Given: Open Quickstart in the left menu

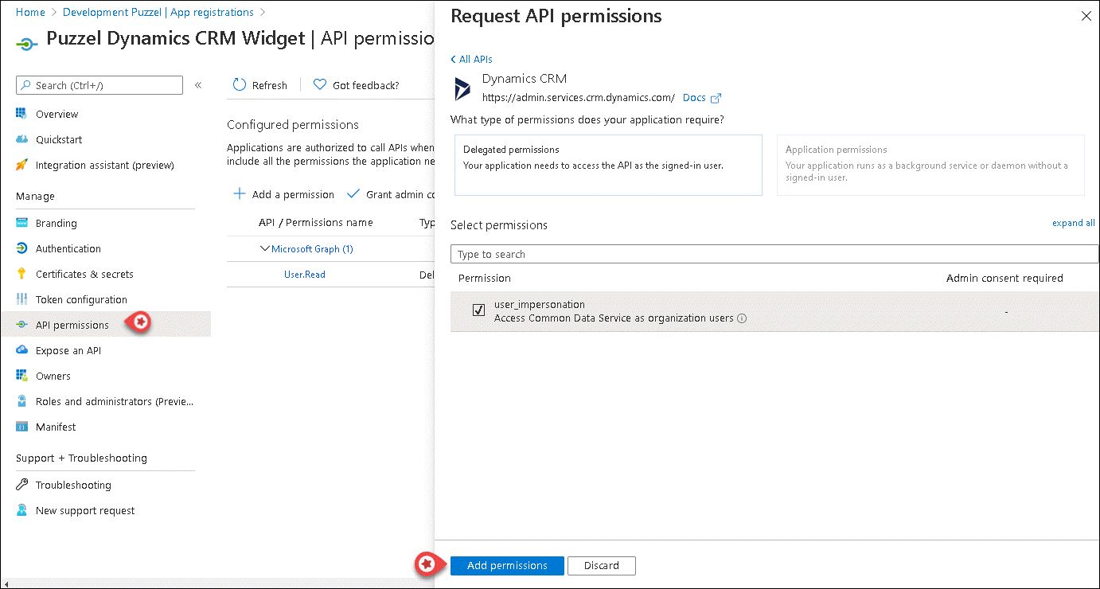Looking at the screenshot, I should [x=58, y=139].
